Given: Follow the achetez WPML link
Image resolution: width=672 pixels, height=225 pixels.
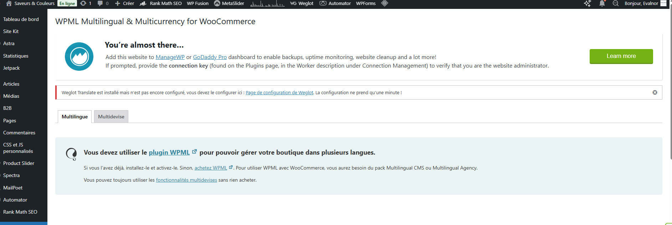Looking at the screenshot, I should [x=211, y=168].
